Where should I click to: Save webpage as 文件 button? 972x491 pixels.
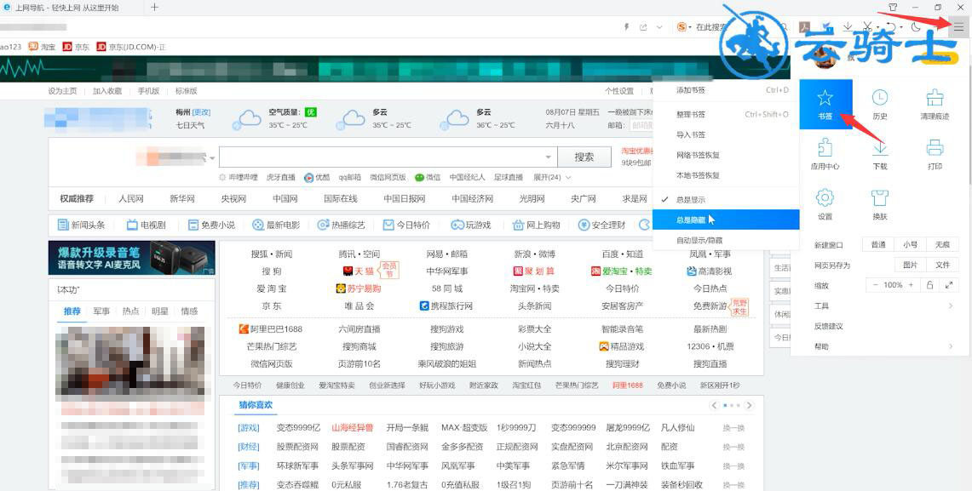click(942, 265)
